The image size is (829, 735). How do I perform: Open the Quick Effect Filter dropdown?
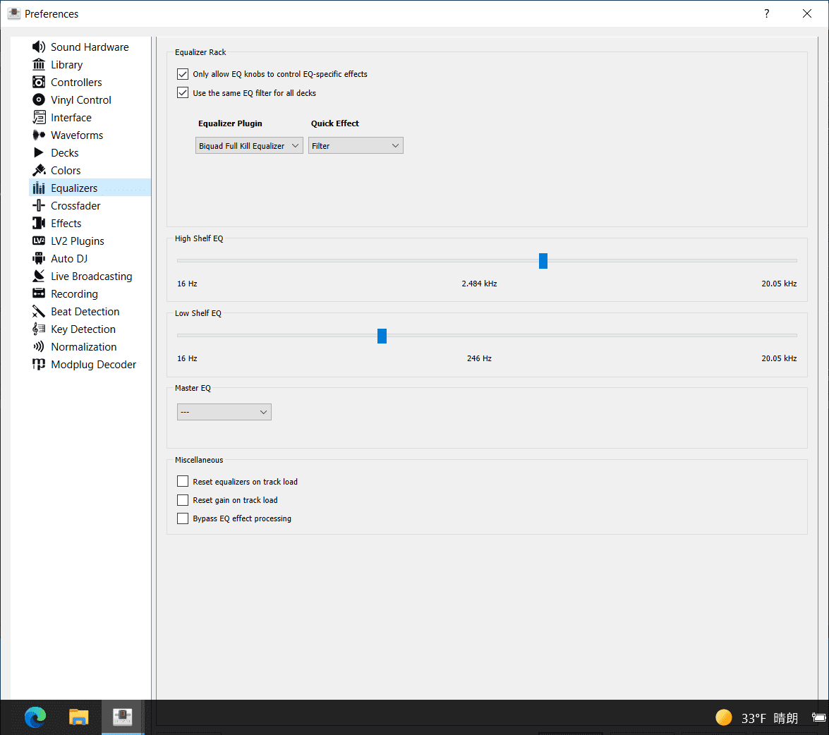tap(356, 146)
